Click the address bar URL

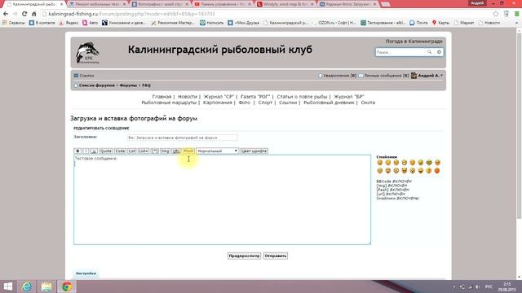pos(132,14)
